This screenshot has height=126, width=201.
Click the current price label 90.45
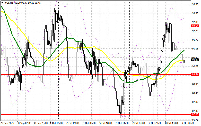195,60
